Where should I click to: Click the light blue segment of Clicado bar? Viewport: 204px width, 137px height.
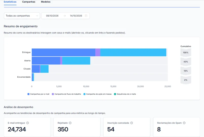tap(44, 69)
